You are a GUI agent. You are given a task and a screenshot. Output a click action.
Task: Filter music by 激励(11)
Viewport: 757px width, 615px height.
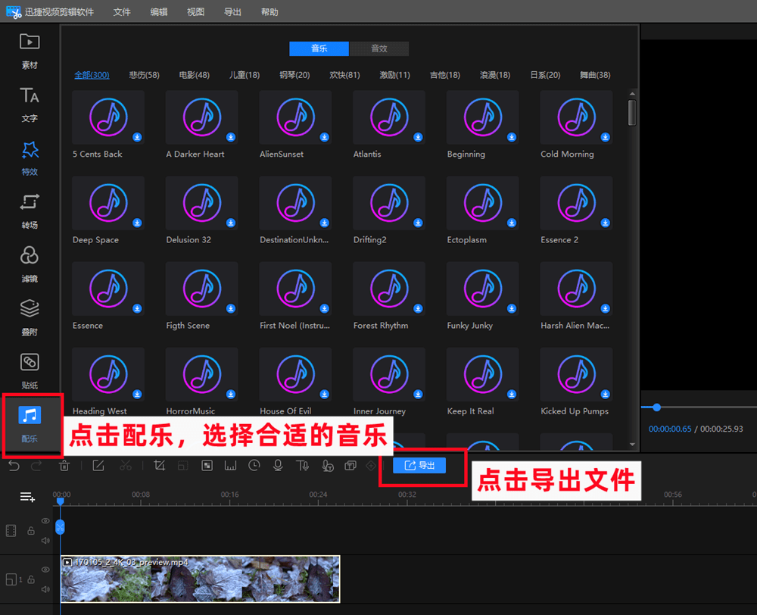(394, 75)
